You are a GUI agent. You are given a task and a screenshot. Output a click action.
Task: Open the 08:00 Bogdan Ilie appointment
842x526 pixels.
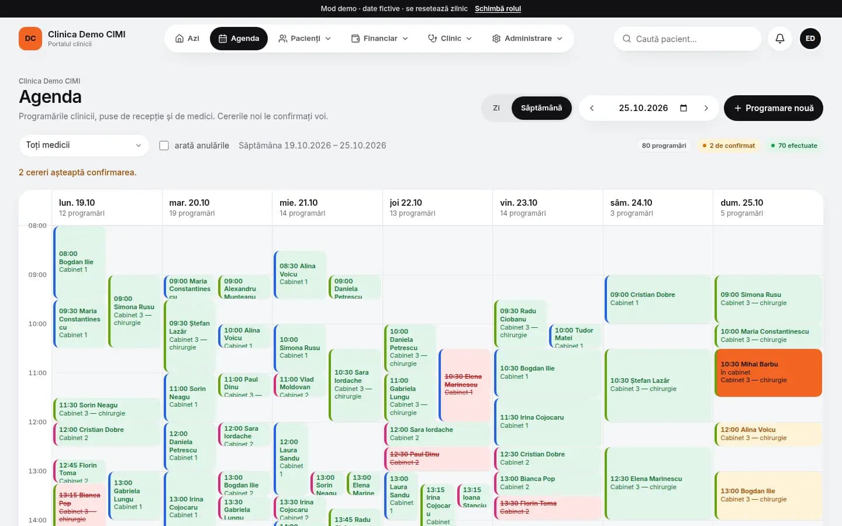click(80, 262)
